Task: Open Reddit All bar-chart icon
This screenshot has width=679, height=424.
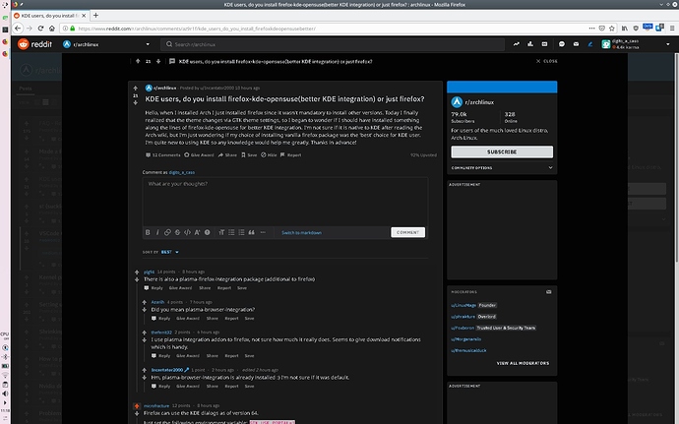Action: point(530,44)
